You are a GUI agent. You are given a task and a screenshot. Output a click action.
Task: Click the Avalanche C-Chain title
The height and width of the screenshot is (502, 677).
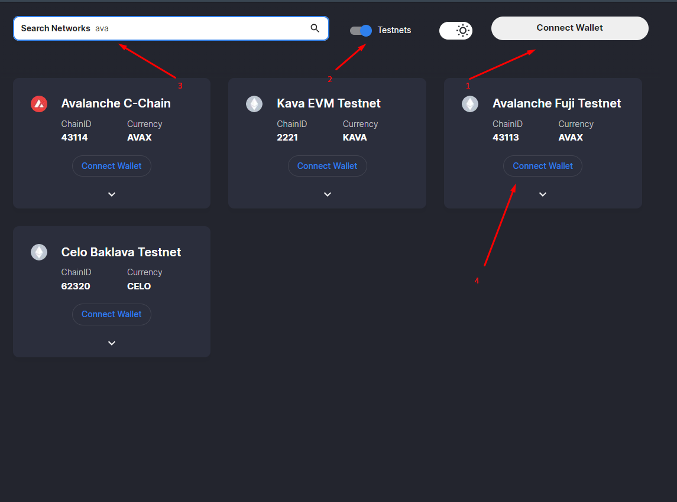pos(116,103)
